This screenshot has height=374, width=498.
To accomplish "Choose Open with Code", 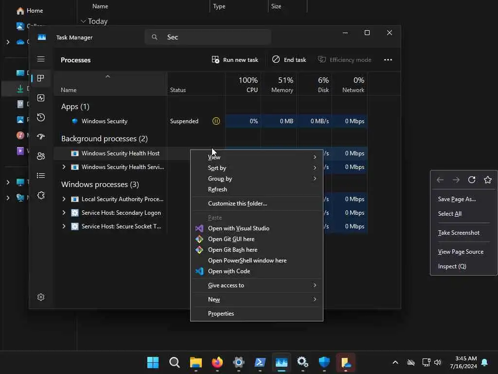I will coord(256,271).
